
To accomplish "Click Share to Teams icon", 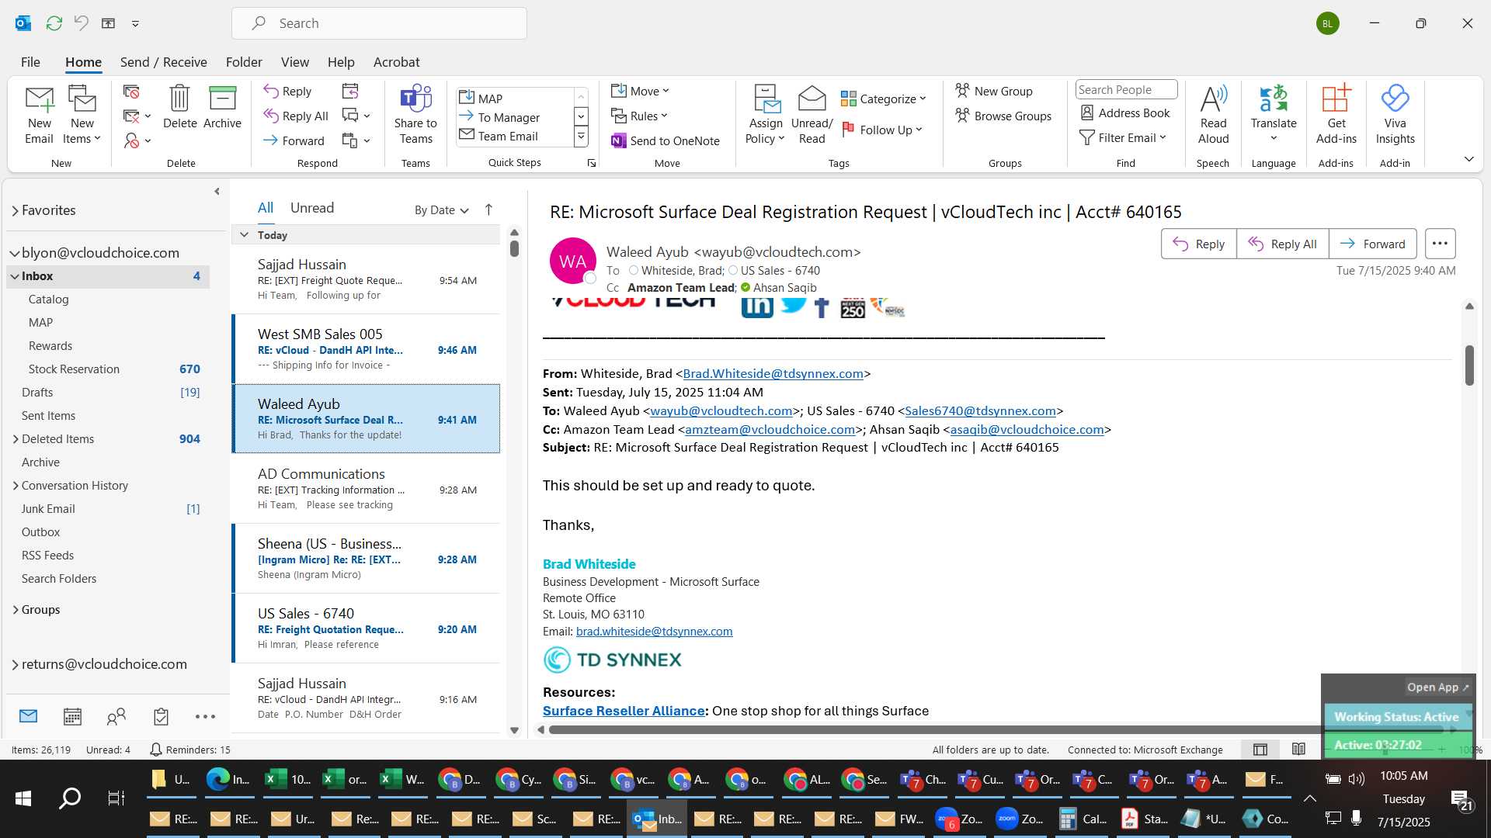I will [415, 114].
